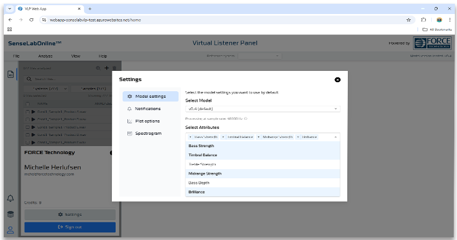457x240 pixels.
Task: Open the All Bookmarks folder
Action: [x=437, y=30]
